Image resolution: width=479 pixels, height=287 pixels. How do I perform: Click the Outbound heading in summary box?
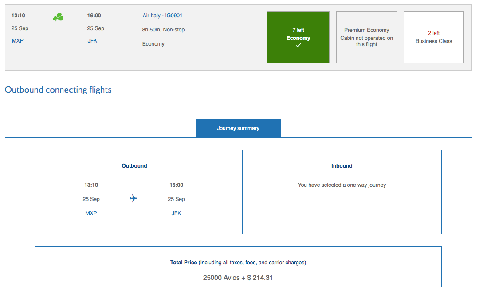coord(134,165)
